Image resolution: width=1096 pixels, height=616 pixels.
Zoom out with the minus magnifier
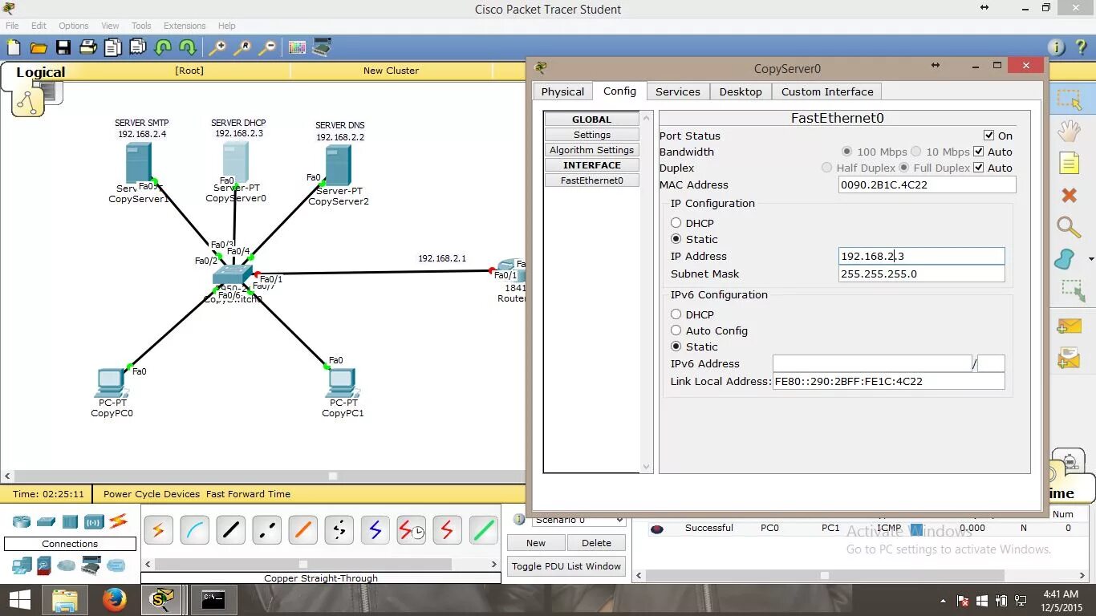[x=267, y=47]
